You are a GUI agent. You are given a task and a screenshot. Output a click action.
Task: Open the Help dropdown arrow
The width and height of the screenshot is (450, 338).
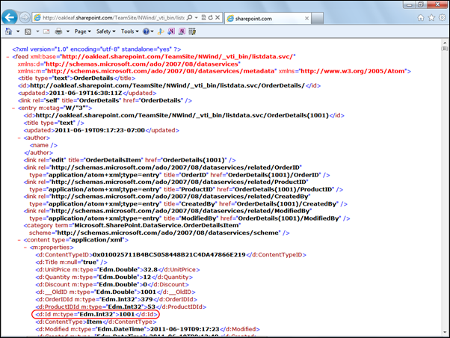point(152,31)
